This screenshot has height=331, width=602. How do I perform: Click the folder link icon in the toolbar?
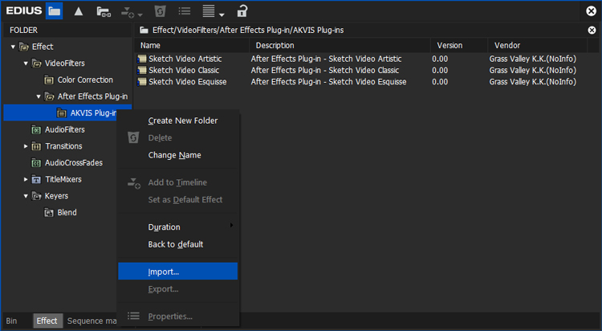pyautogui.click(x=104, y=12)
